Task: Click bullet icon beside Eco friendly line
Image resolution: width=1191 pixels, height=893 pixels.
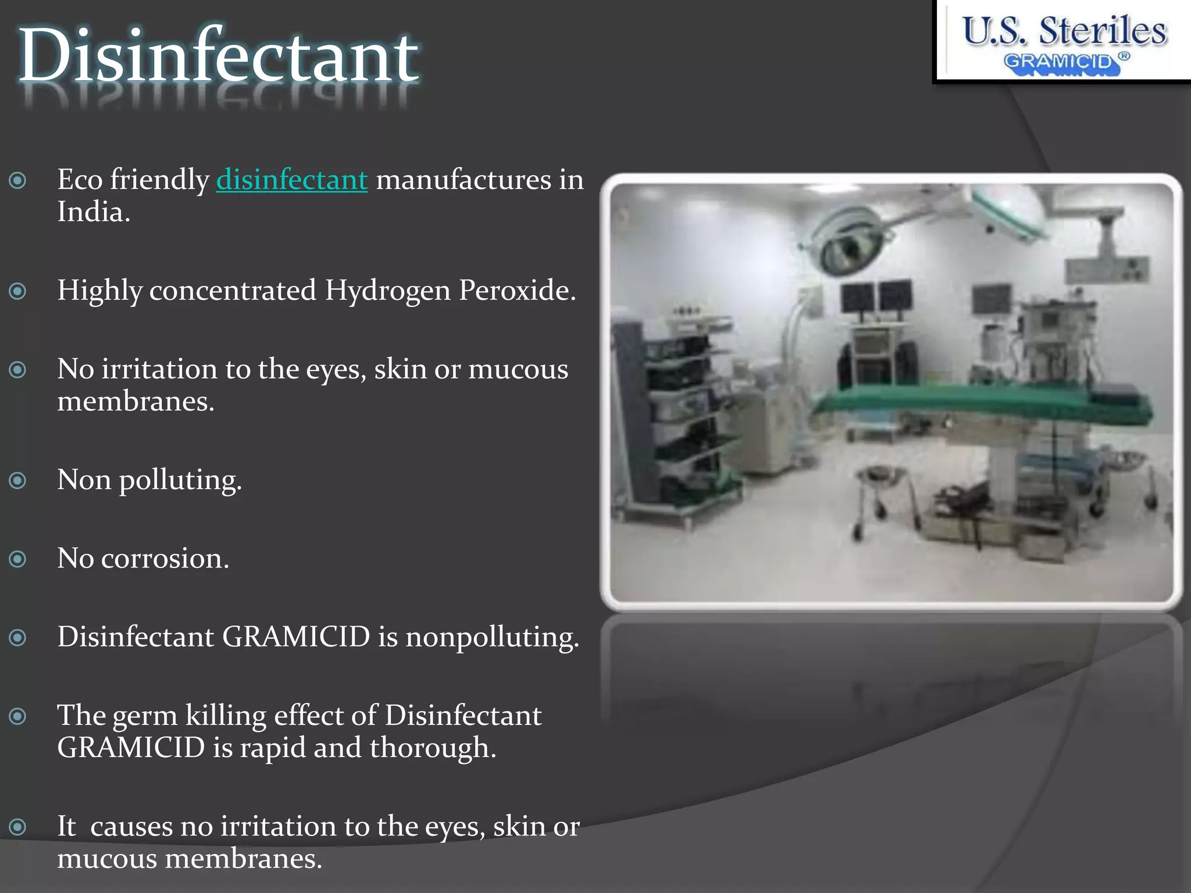Action: click(18, 180)
